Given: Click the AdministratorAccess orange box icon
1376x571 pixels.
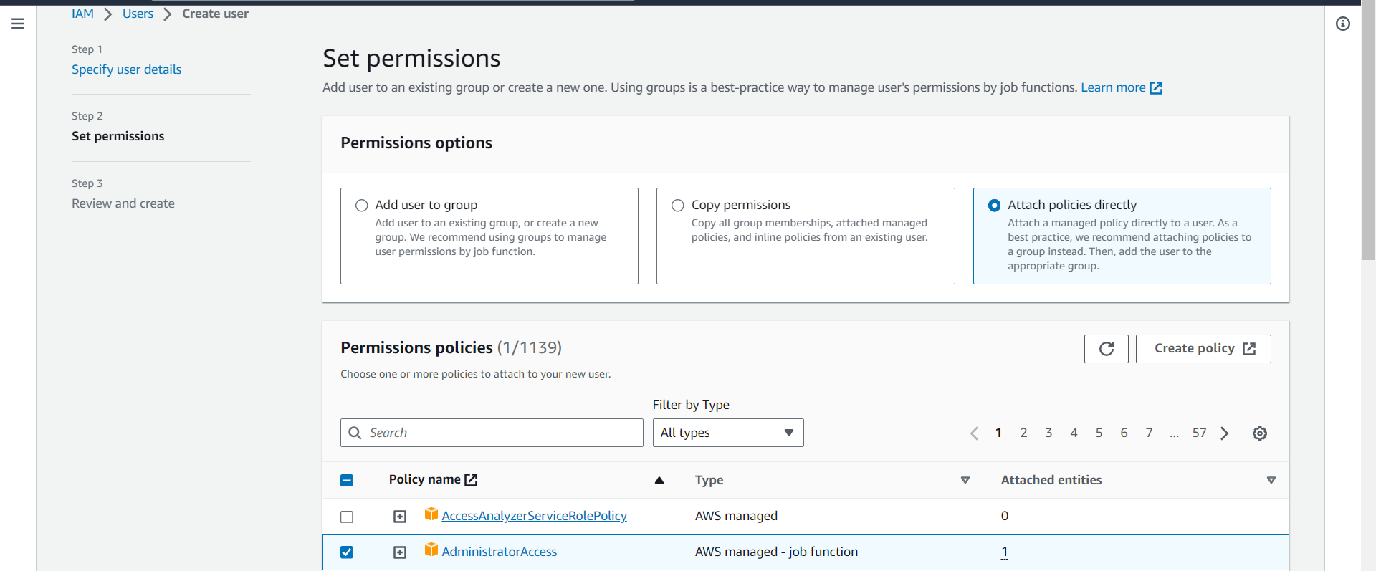Looking at the screenshot, I should (x=431, y=550).
